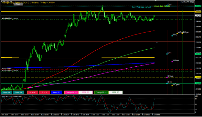Click the Weekly High label text
This screenshot has height=117, width=202.
click(162, 6)
